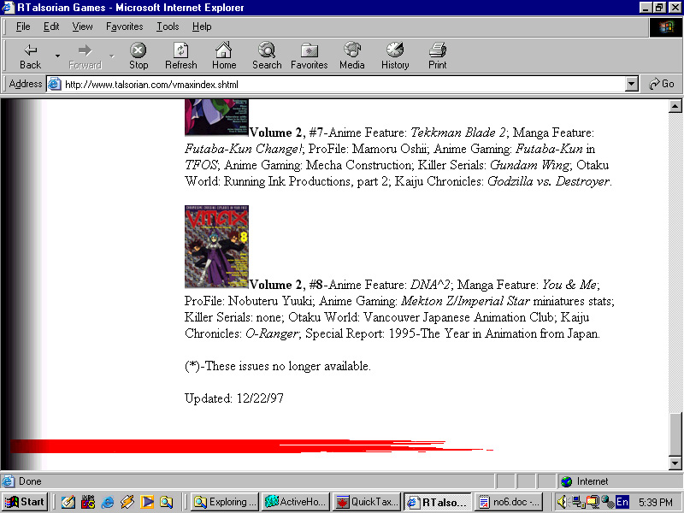This screenshot has height=513, width=684.
Task: Click the 'Updated: 12/22/97' text
Action: coord(233,398)
